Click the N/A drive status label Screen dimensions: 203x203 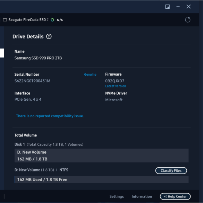click(x=60, y=20)
